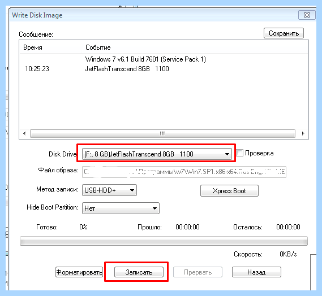Image resolution: width=322 pixels, height=296 pixels.
Task: Open the Disk Drive dropdown
Action: (157, 154)
